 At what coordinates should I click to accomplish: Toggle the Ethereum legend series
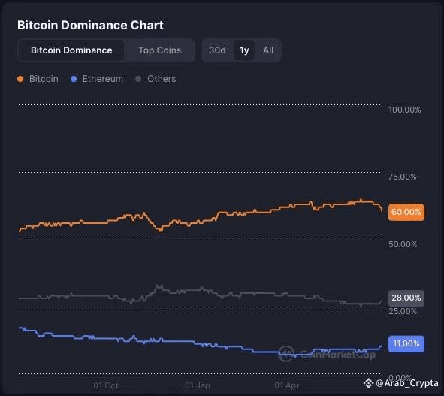(x=97, y=79)
